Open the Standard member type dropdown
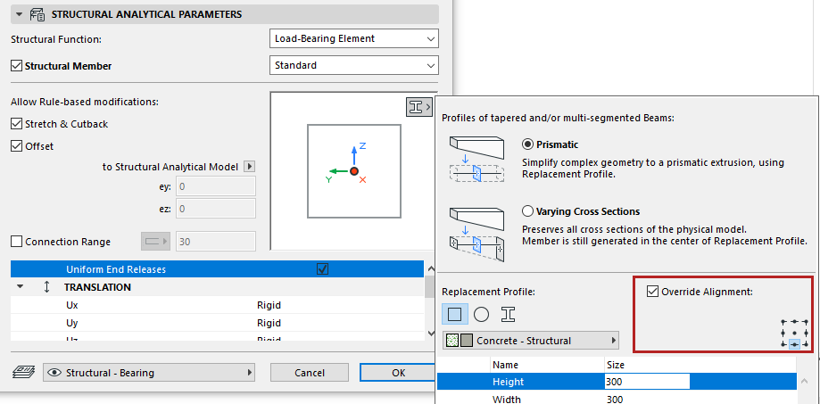 [354, 66]
